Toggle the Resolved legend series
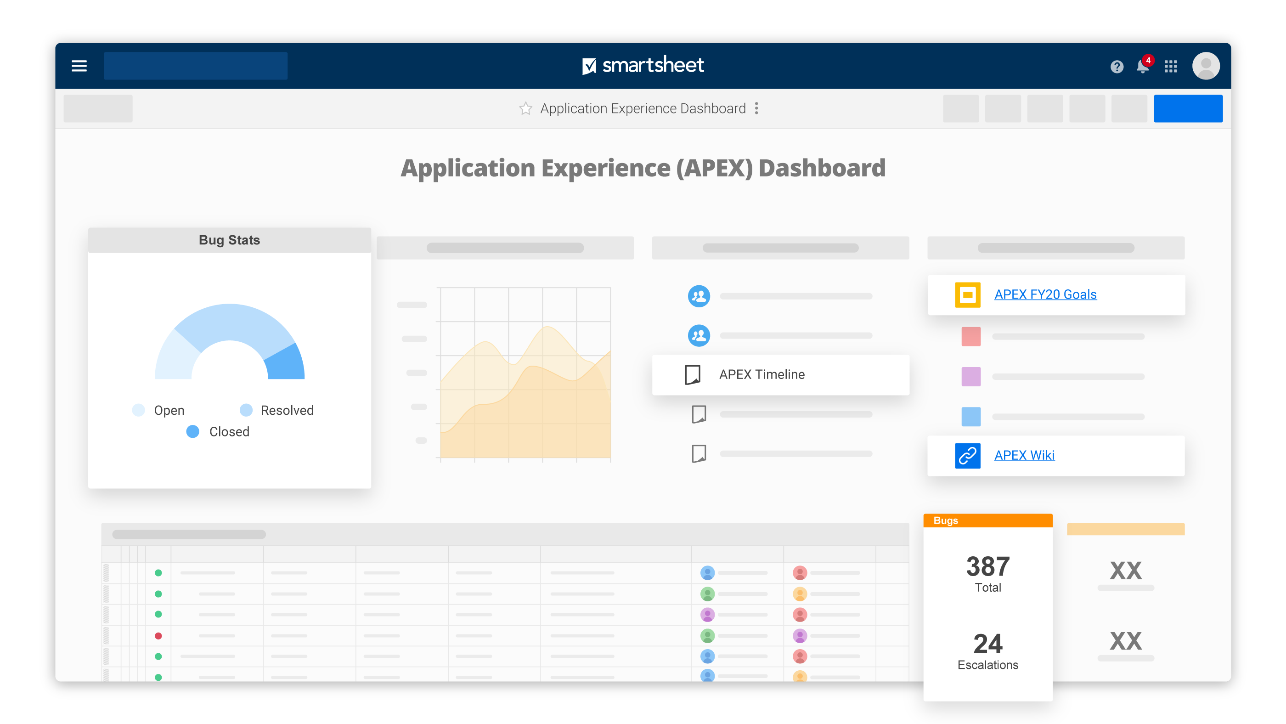 [287, 410]
